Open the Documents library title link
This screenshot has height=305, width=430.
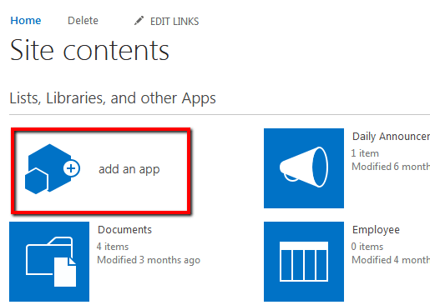click(124, 230)
